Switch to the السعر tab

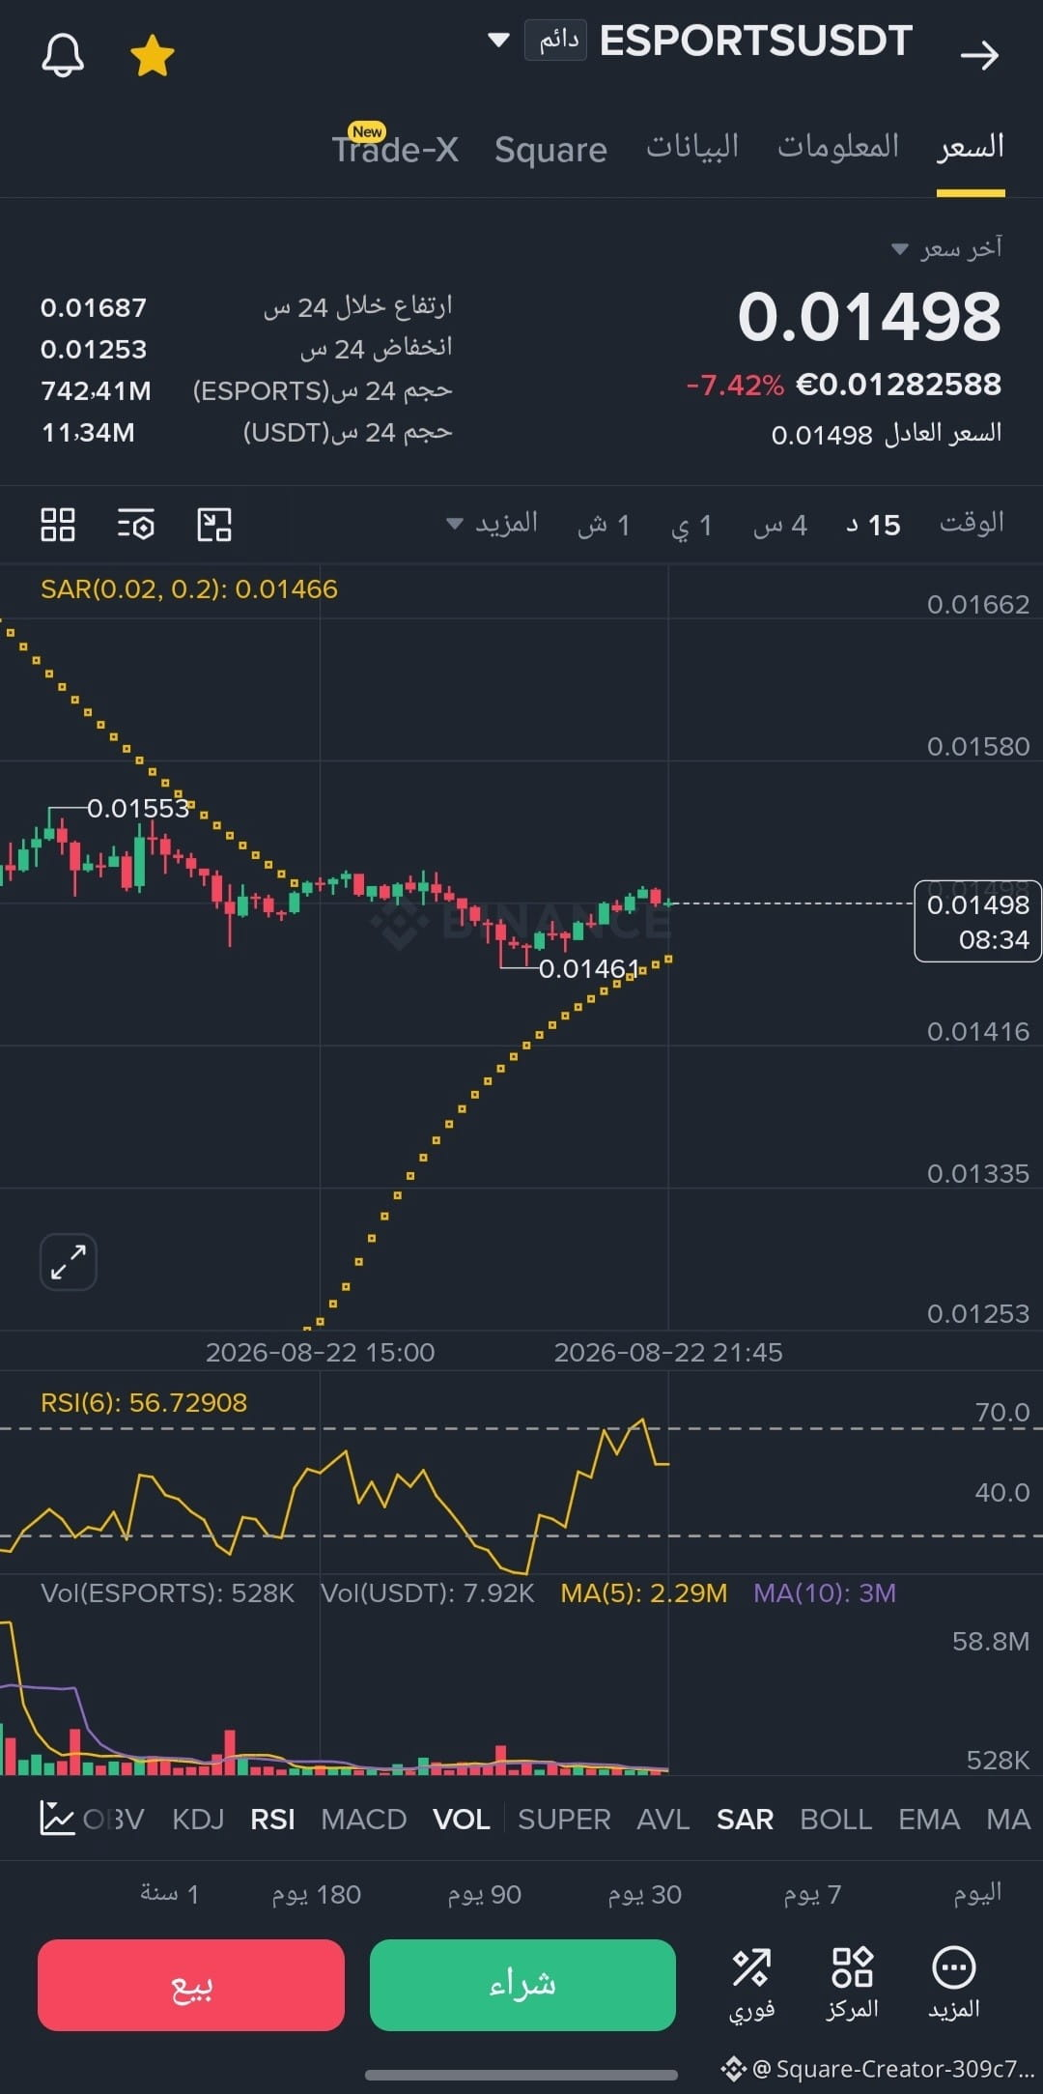click(971, 147)
